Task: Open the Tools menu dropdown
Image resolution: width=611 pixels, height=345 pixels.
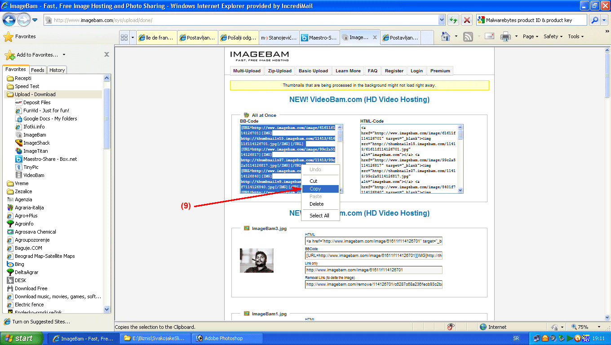Action: [576, 36]
